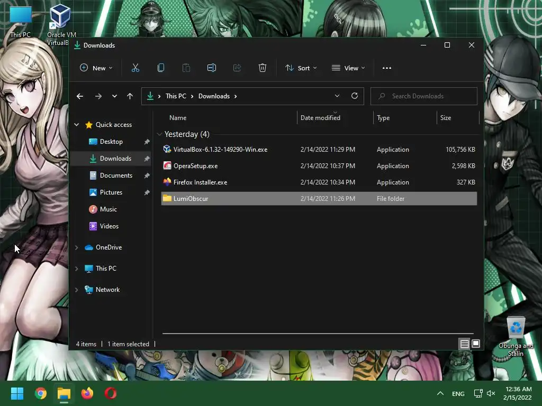Select OperaSetup.exe file
The width and height of the screenshot is (542, 406).
(319, 165)
